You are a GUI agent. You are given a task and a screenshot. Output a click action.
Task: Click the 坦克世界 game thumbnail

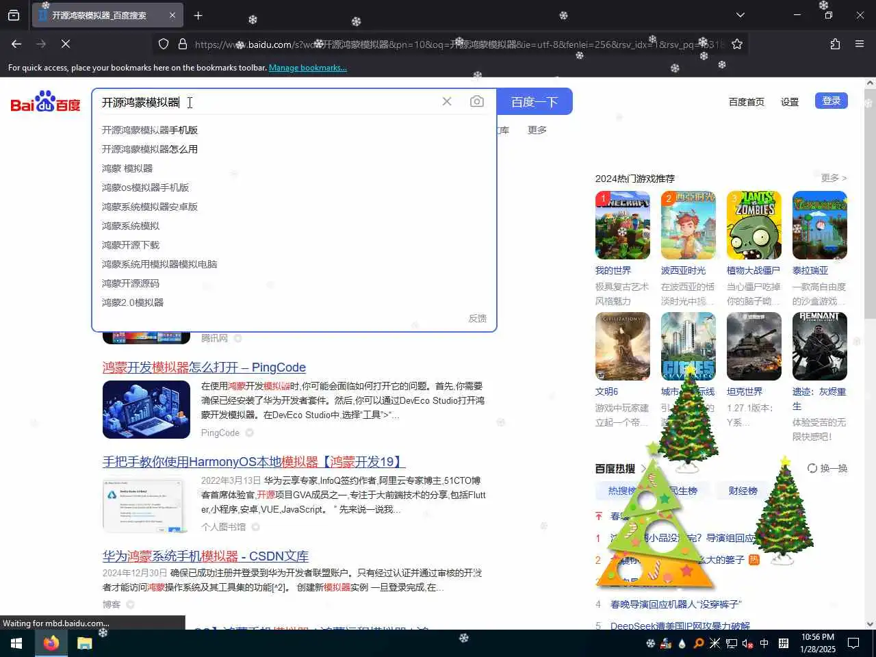point(754,346)
